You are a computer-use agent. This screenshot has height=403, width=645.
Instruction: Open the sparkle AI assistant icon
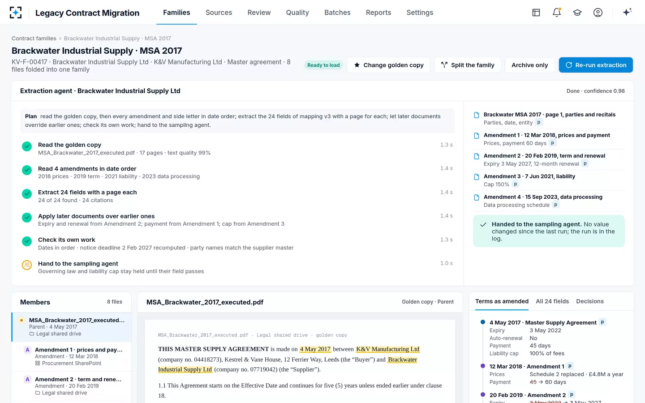click(x=627, y=12)
